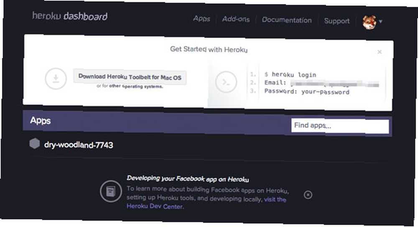Close the Get Started with Heroku panel
Screen dimensions: 418x227
pyautogui.click(x=380, y=52)
